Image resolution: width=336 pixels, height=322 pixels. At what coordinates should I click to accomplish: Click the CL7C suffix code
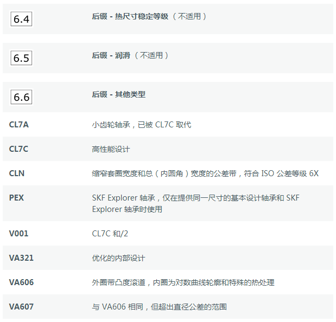(x=18, y=149)
